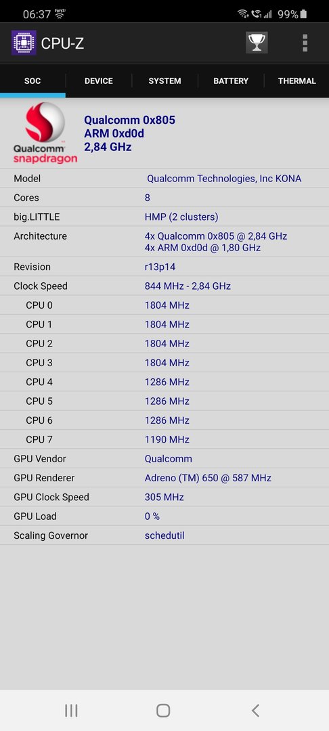This screenshot has width=329, height=731.
Task: Tap the Android home button
Action: click(163, 711)
